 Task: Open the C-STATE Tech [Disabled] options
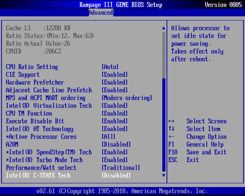[116, 176]
